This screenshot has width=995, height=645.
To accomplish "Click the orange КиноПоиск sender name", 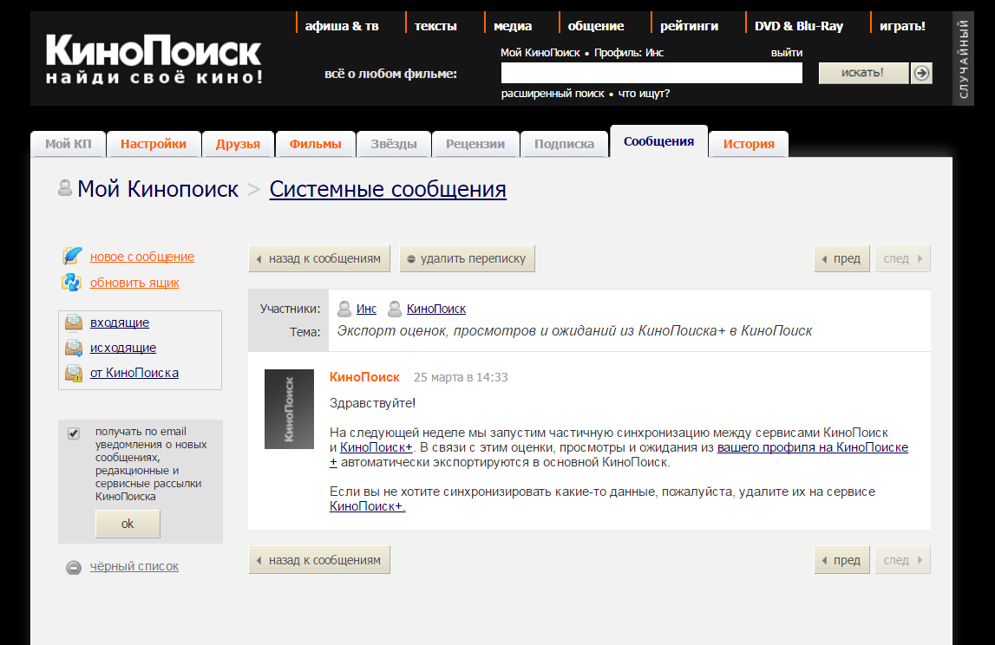I will tap(364, 377).
